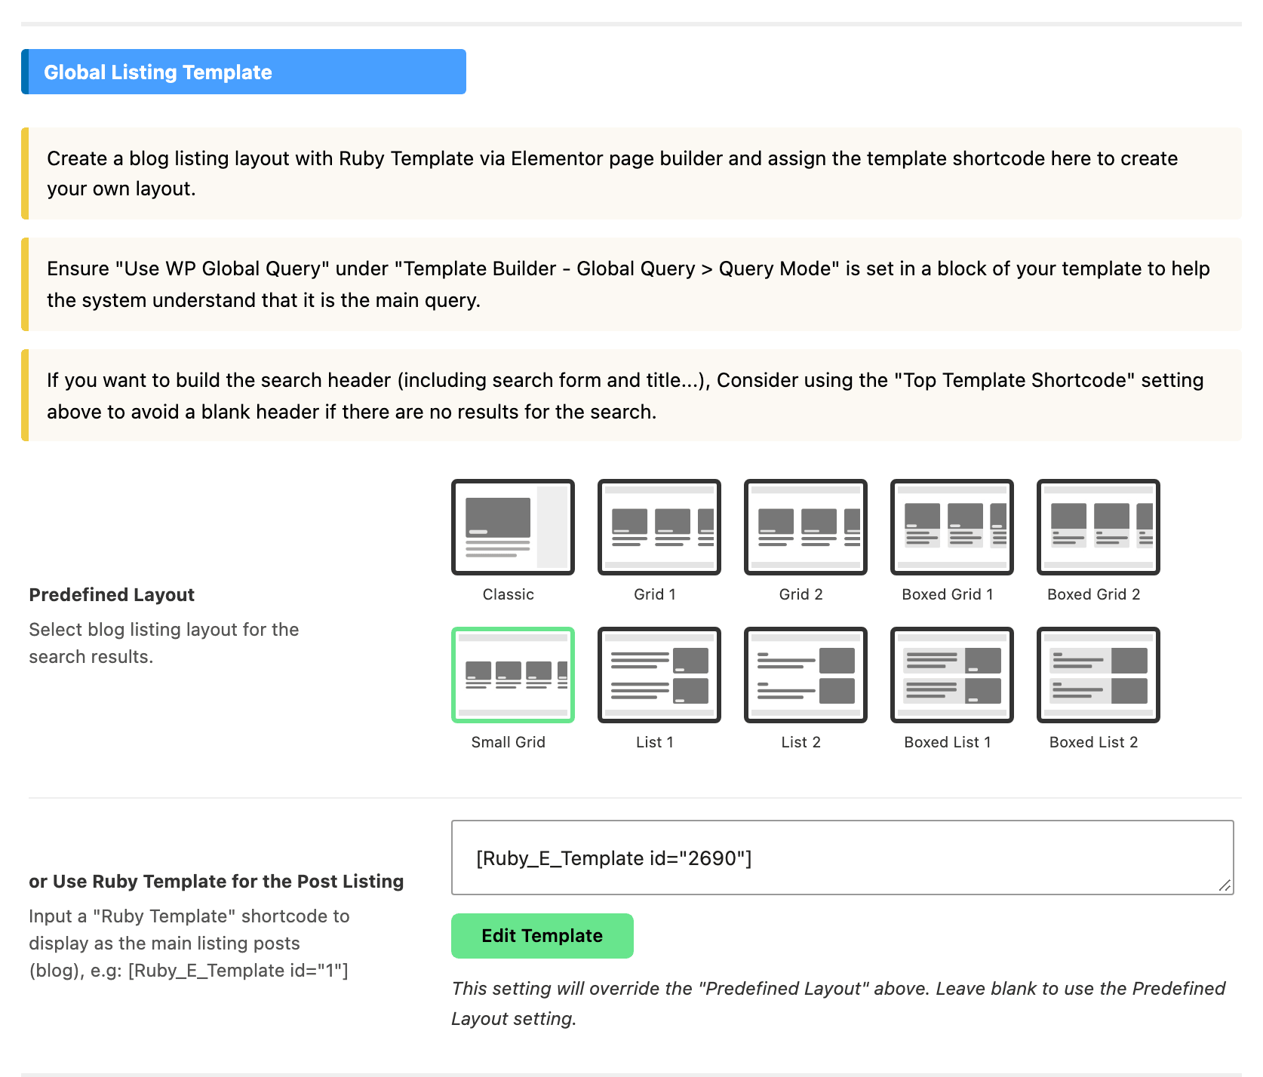Click the 'List 2' caption text
The image size is (1263, 1077).
pos(801,742)
